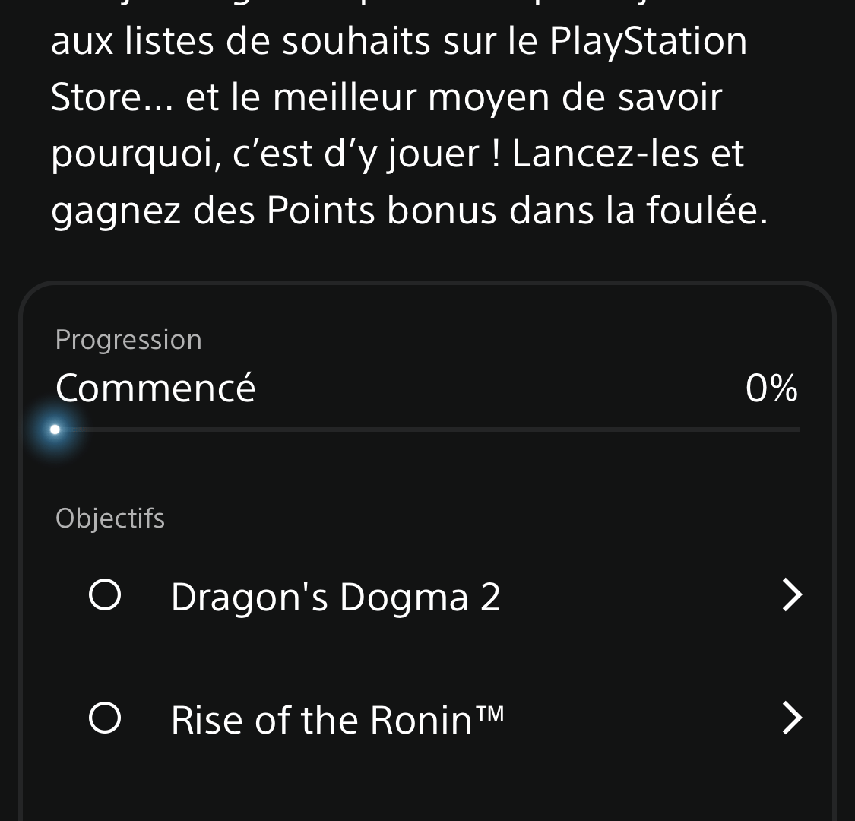
Task: Click the empty progression bar track
Action: [427, 430]
